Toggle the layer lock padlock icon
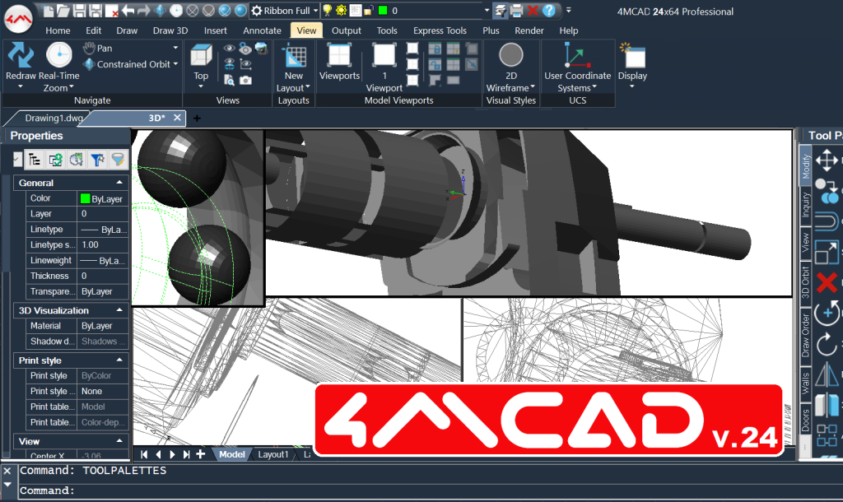 point(368,11)
